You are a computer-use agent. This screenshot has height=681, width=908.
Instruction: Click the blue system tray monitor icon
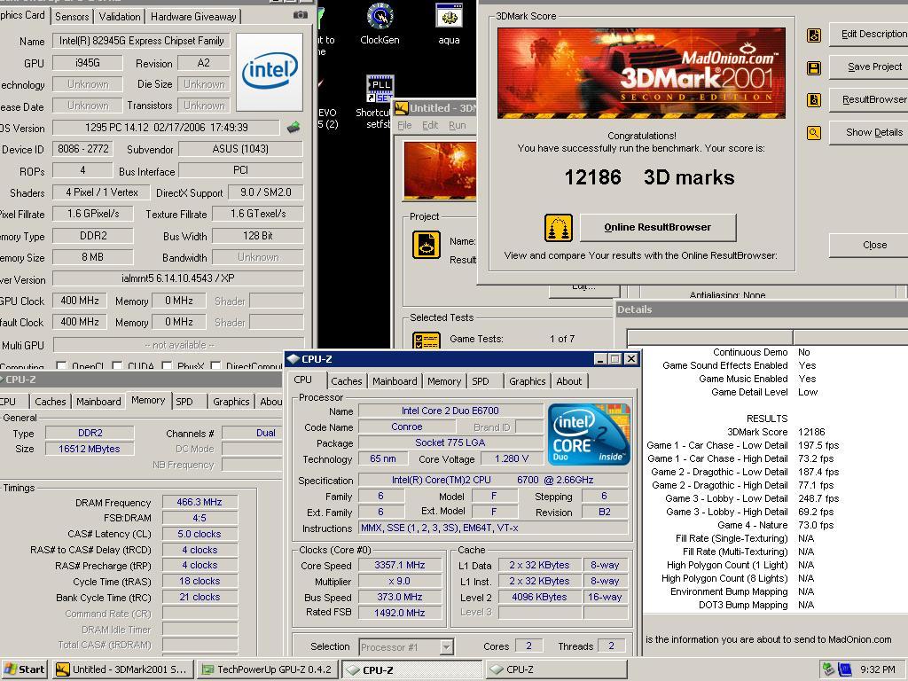[x=845, y=669]
